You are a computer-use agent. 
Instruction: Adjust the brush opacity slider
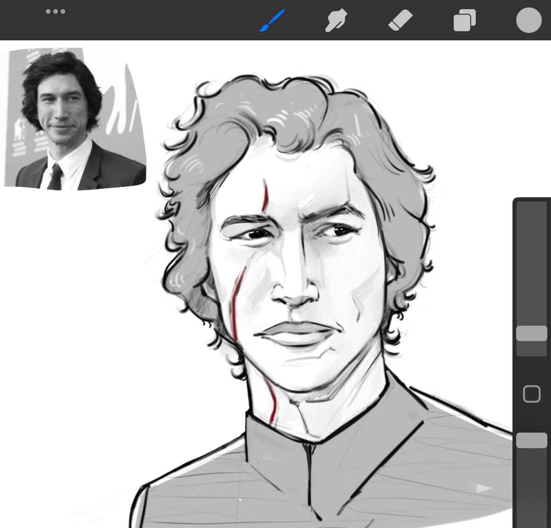click(532, 440)
